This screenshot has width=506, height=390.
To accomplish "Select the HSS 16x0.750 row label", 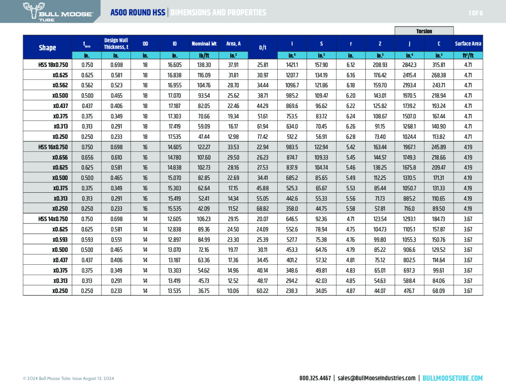I will pos(53,147).
